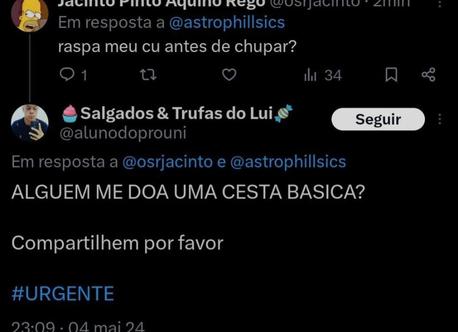The image size is (458, 332).
Task: Visit @osrjacinto profile from reply header
Action: 168,162
